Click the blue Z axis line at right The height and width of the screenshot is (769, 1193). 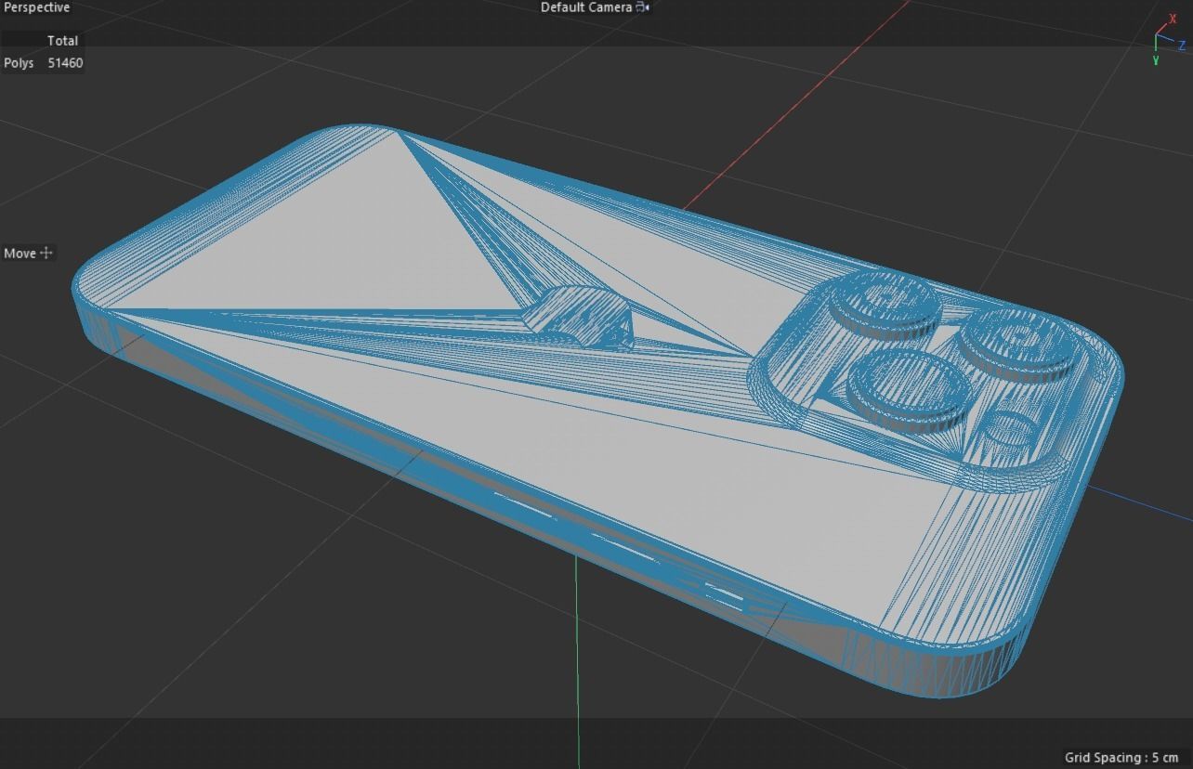click(x=1143, y=502)
